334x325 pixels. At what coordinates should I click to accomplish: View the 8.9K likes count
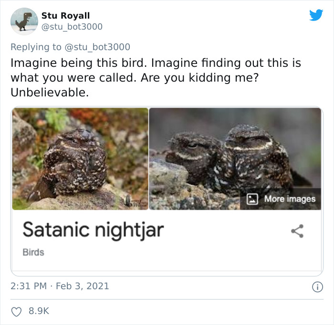coord(39,311)
